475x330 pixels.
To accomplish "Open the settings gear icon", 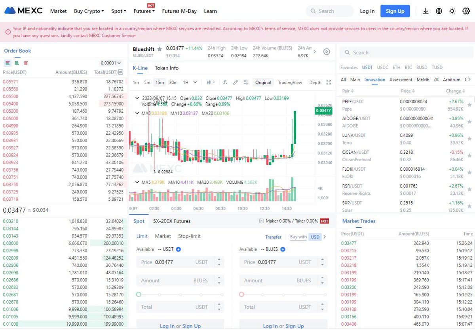I will 466,11.
